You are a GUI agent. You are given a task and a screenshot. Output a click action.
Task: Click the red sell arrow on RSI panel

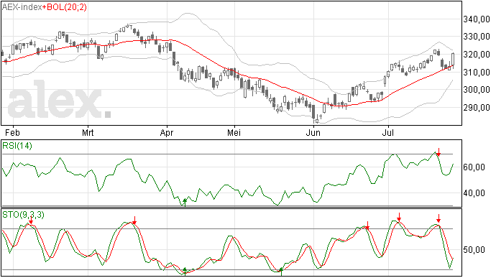[438, 152]
